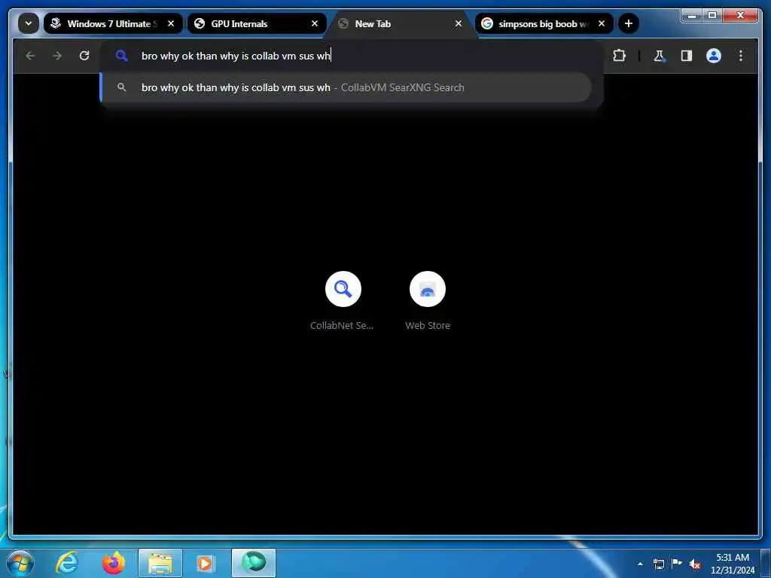Toggle the side panel
The height and width of the screenshot is (578, 771).
[x=687, y=56]
